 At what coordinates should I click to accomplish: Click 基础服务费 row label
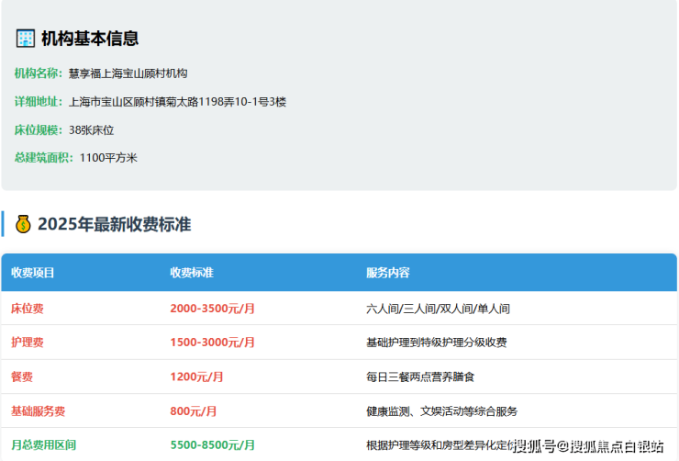[x=39, y=410]
